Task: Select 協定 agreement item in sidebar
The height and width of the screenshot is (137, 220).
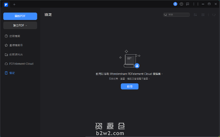Action: [x=12, y=73]
